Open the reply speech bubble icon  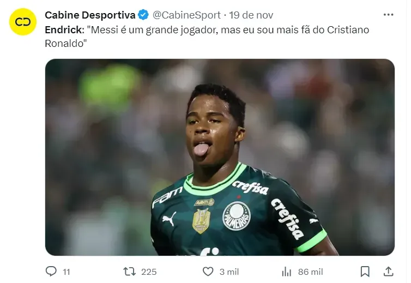tap(51, 271)
